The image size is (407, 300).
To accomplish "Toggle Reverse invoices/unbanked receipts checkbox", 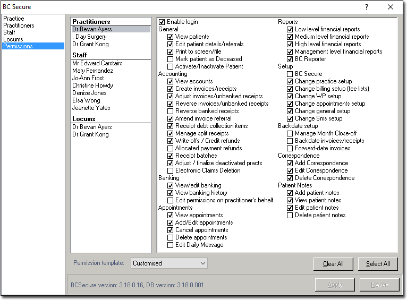I will coord(170,104).
